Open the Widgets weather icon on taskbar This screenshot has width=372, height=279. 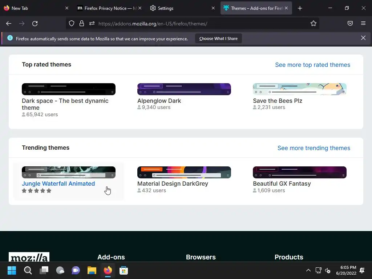[60, 270]
